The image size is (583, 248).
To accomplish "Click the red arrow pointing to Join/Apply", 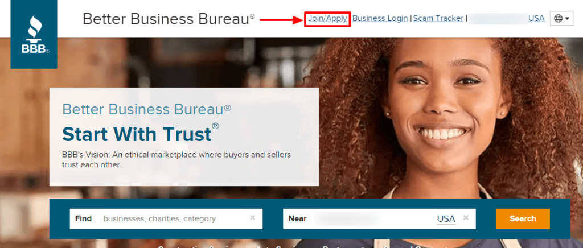I will click(281, 19).
